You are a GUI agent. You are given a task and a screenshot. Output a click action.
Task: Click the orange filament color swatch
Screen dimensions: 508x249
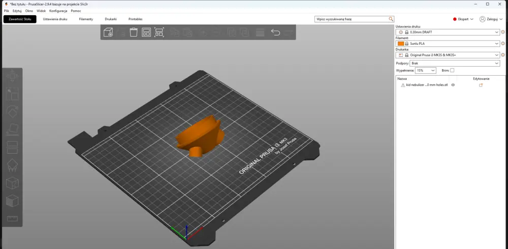click(401, 43)
